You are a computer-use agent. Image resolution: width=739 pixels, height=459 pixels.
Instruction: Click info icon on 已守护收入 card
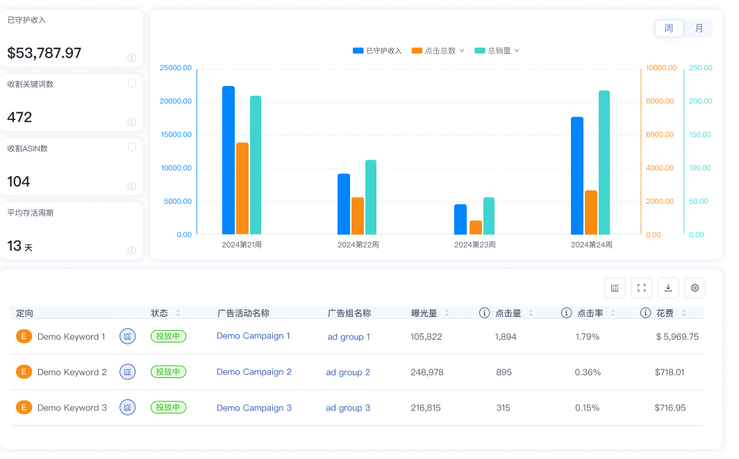(132, 58)
